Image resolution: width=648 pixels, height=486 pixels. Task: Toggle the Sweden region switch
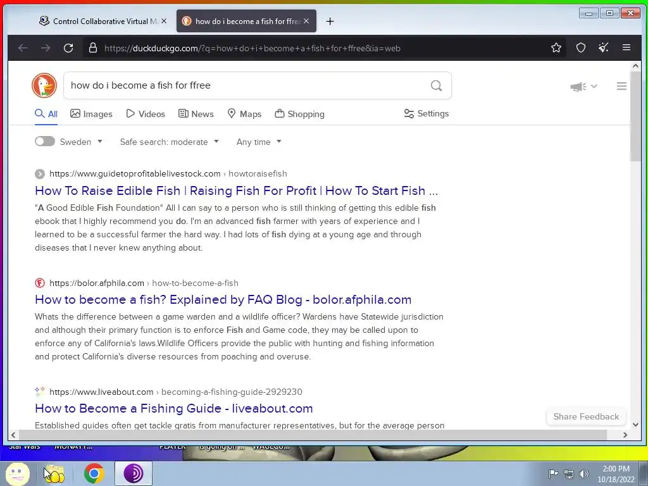45,141
